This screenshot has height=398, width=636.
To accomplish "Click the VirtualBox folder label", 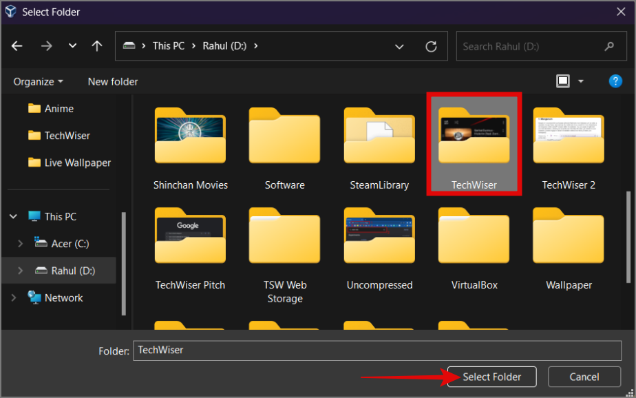I will click(474, 285).
